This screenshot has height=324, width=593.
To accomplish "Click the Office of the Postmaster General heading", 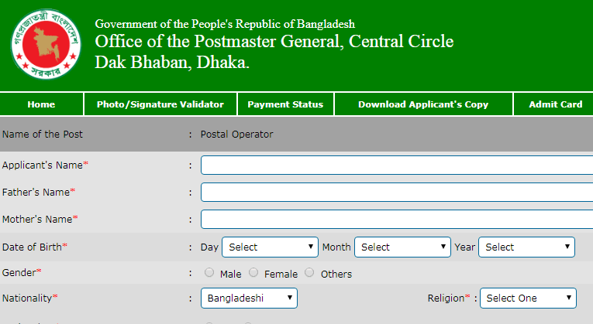I will [x=274, y=42].
